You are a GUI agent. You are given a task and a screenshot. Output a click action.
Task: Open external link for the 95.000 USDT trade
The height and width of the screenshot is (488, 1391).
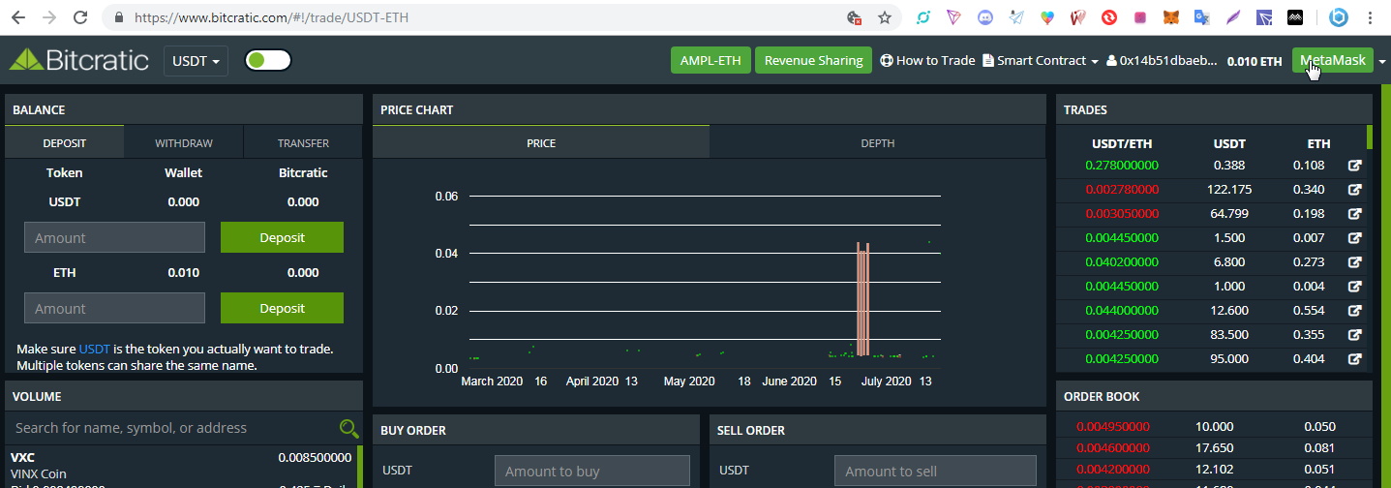click(1355, 359)
